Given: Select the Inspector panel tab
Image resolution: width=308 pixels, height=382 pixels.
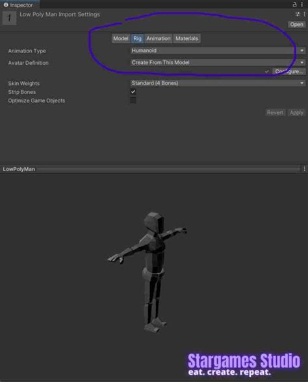Looking at the screenshot, I should pyautogui.click(x=19, y=5).
